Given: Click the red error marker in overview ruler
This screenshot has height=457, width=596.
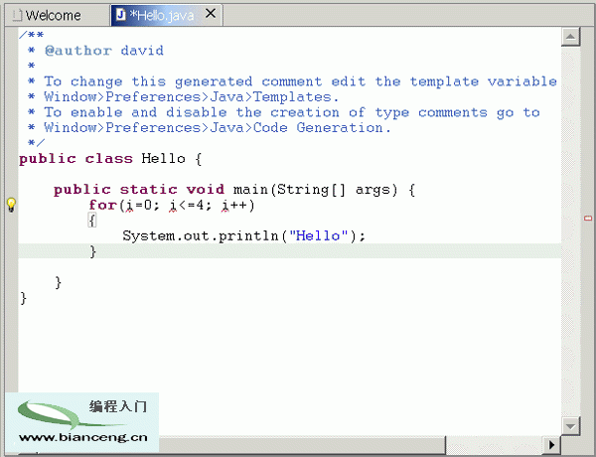Looking at the screenshot, I should point(588,219).
